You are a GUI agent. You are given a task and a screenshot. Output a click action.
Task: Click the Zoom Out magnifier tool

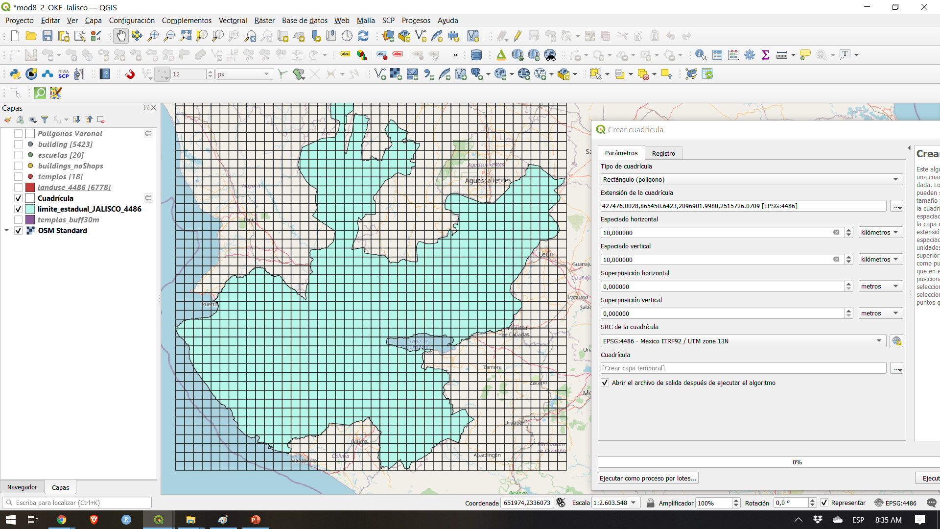169,36
